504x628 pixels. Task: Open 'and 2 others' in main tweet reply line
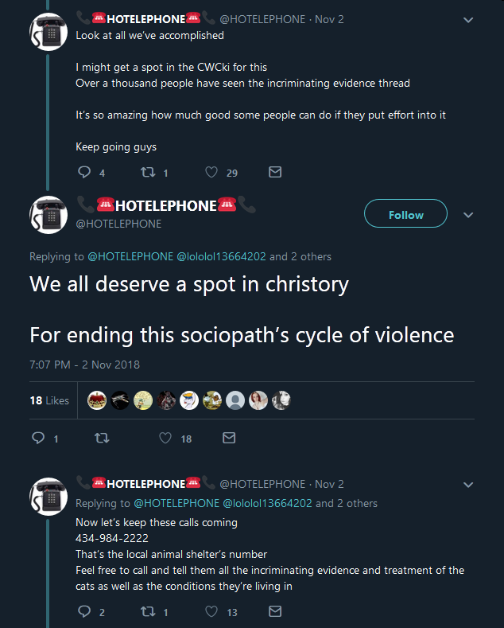tap(300, 256)
